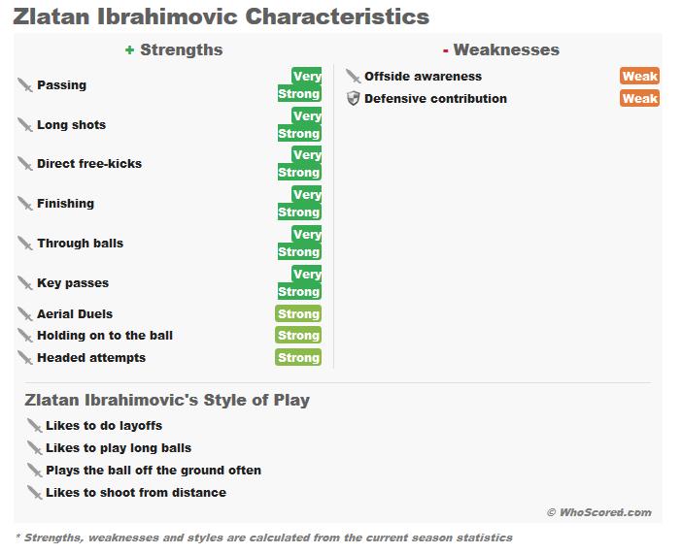
Task: Click the sword icon beside Finishing
Action: pyautogui.click(x=25, y=204)
